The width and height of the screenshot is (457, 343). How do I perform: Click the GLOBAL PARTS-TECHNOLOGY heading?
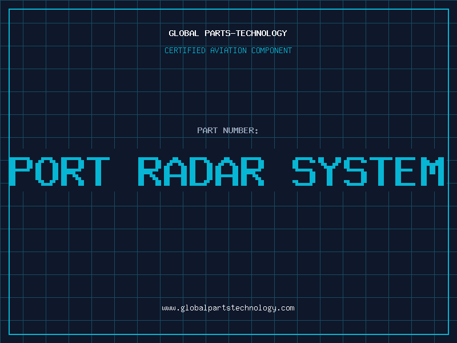coord(228,33)
